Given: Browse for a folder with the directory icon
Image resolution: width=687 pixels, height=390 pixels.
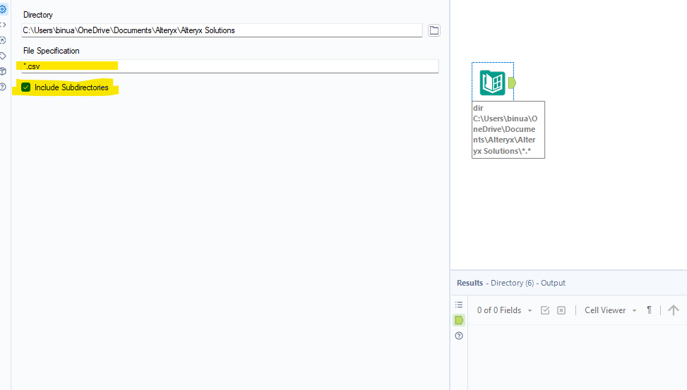Looking at the screenshot, I should [x=434, y=30].
